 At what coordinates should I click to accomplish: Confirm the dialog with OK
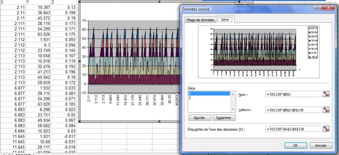pyautogui.click(x=295, y=146)
